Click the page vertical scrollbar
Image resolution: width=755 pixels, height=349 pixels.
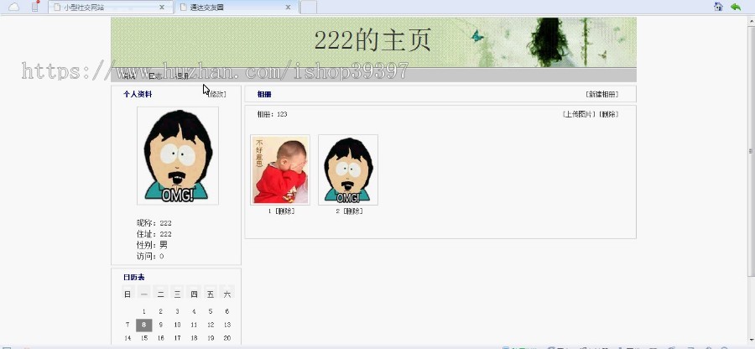coord(750,151)
